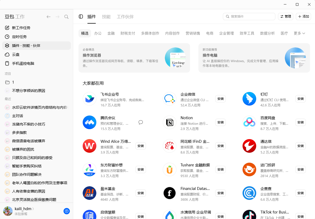Viewport: 315px width, 219px height.
Task: Select the 办公 category filter
Action: click(98, 33)
